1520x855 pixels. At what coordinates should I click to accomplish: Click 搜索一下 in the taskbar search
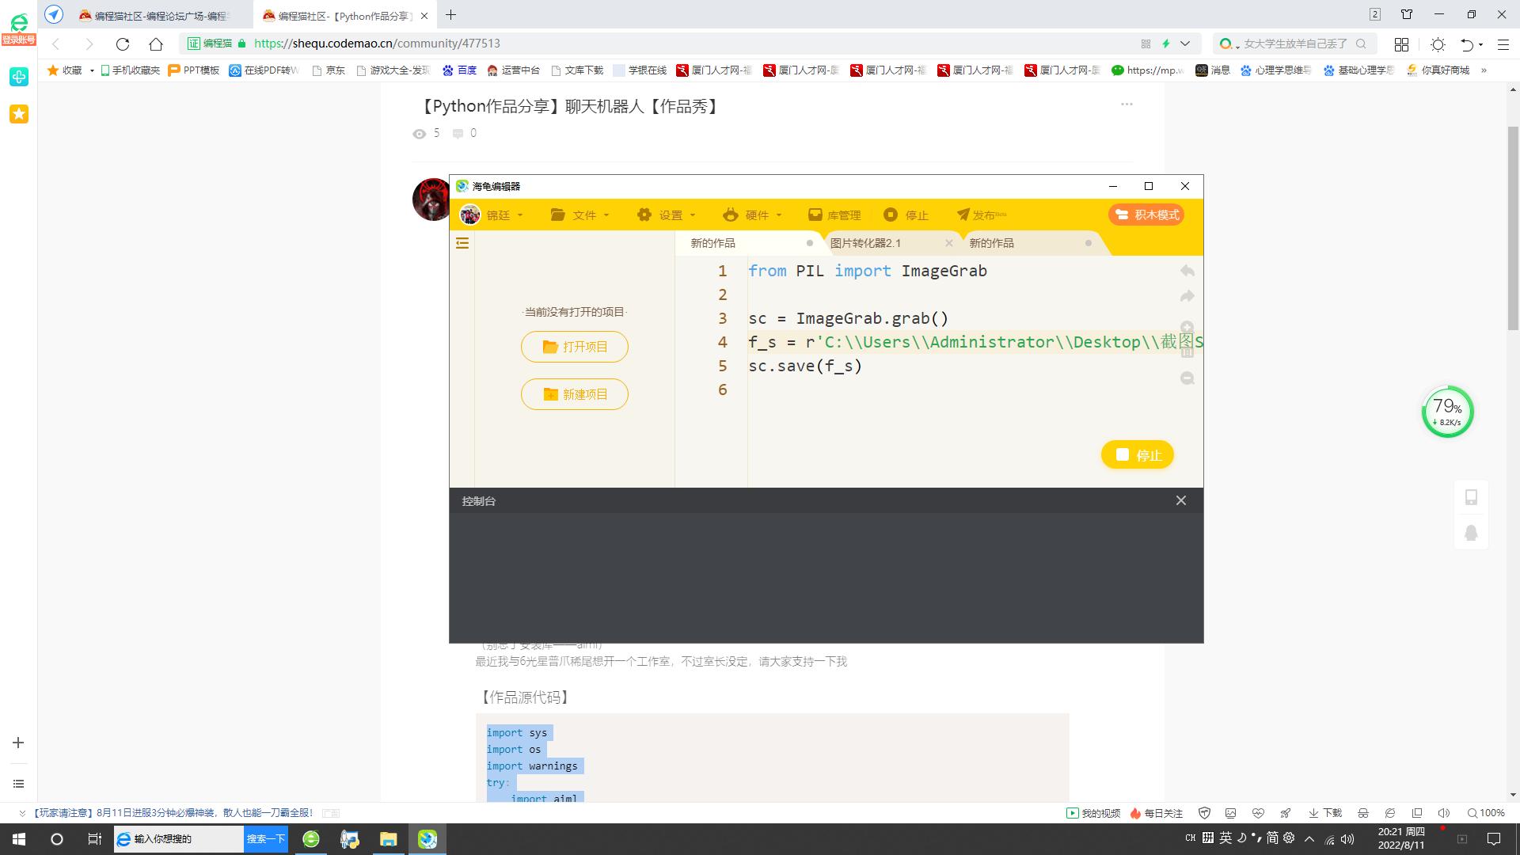click(265, 839)
